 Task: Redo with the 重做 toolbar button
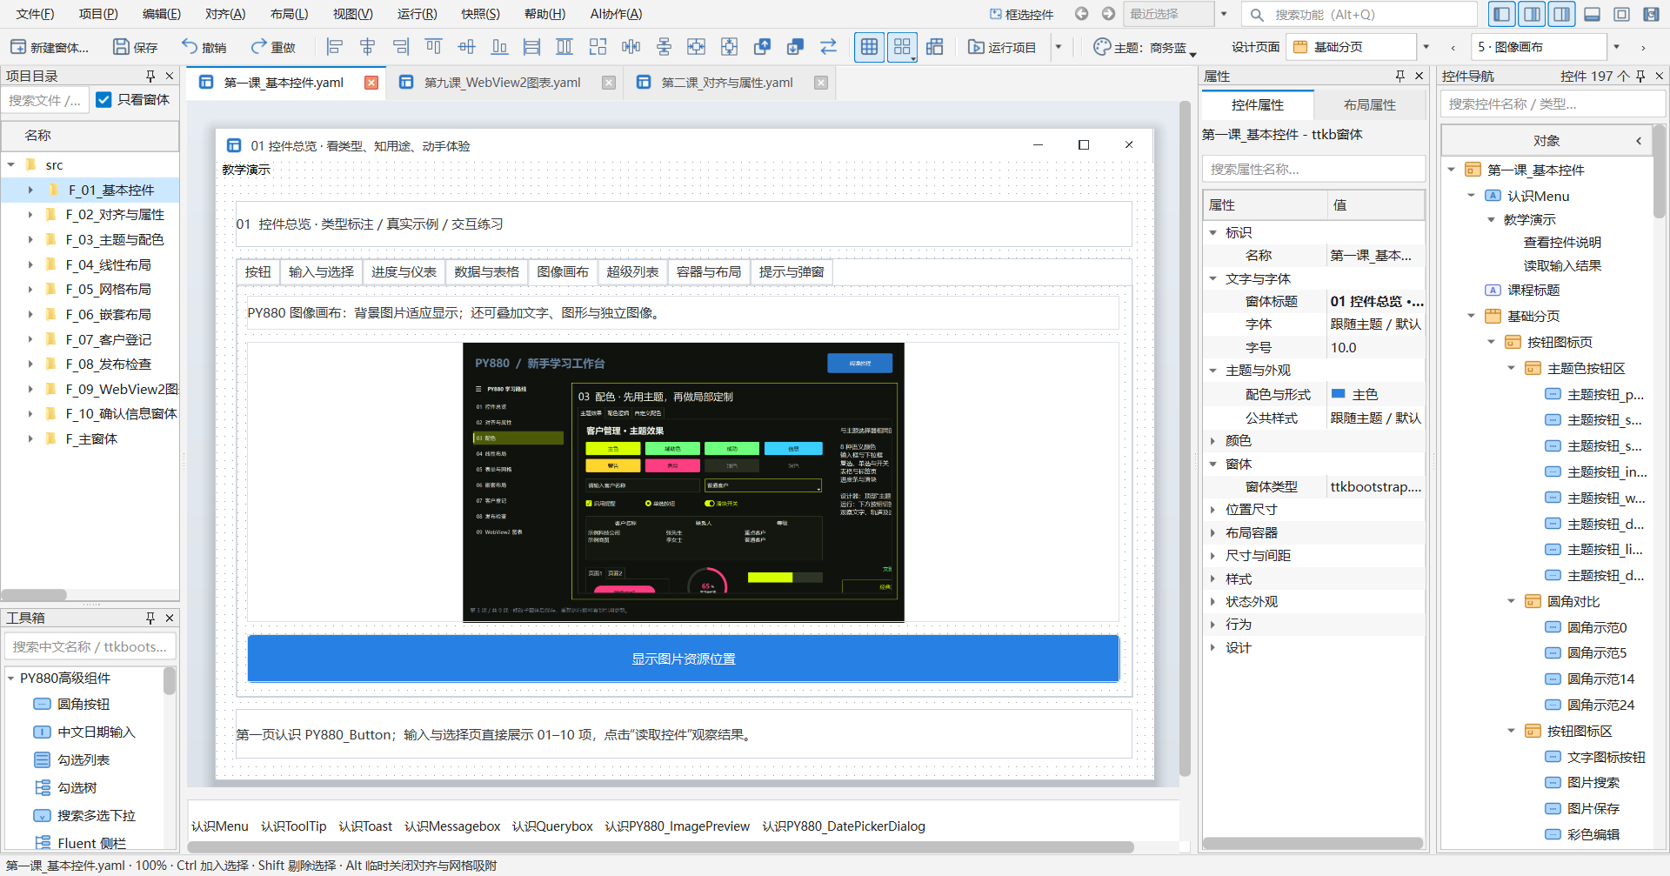tap(273, 47)
